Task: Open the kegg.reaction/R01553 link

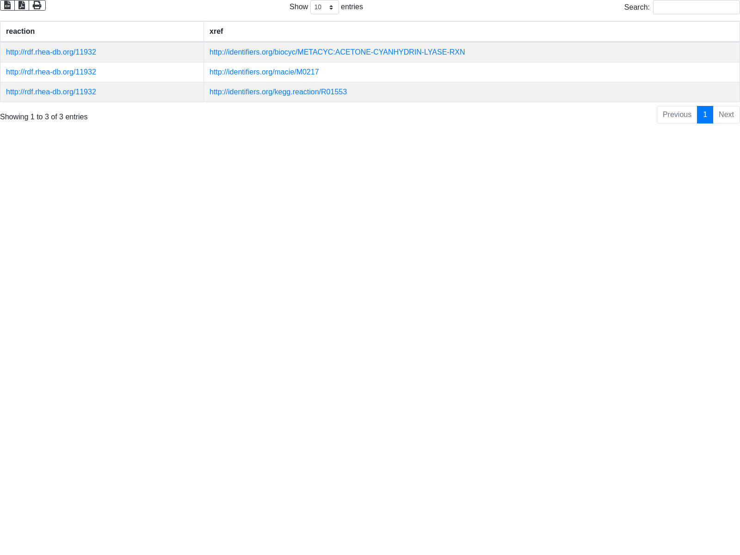Action: 277,92
